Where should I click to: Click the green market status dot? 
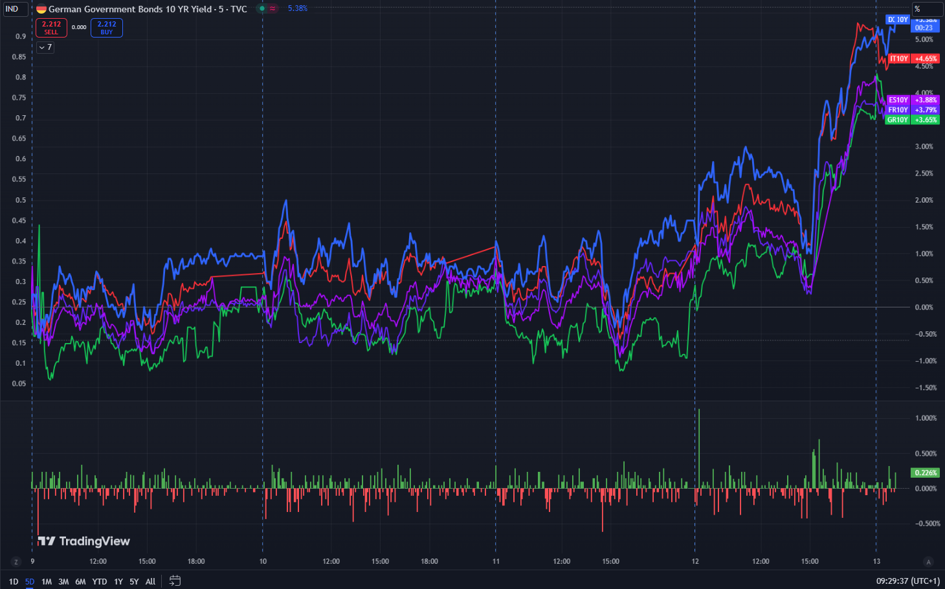262,8
